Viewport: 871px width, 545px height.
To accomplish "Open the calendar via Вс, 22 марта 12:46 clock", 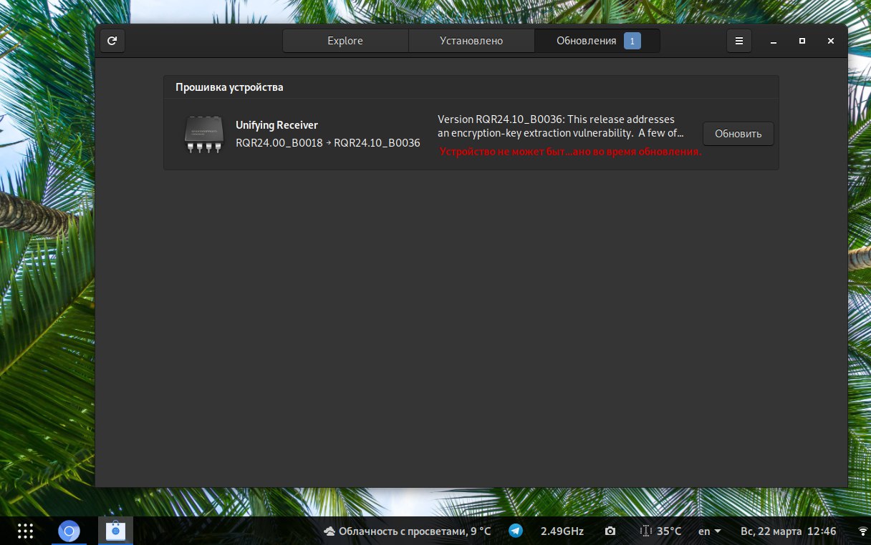I will [789, 531].
